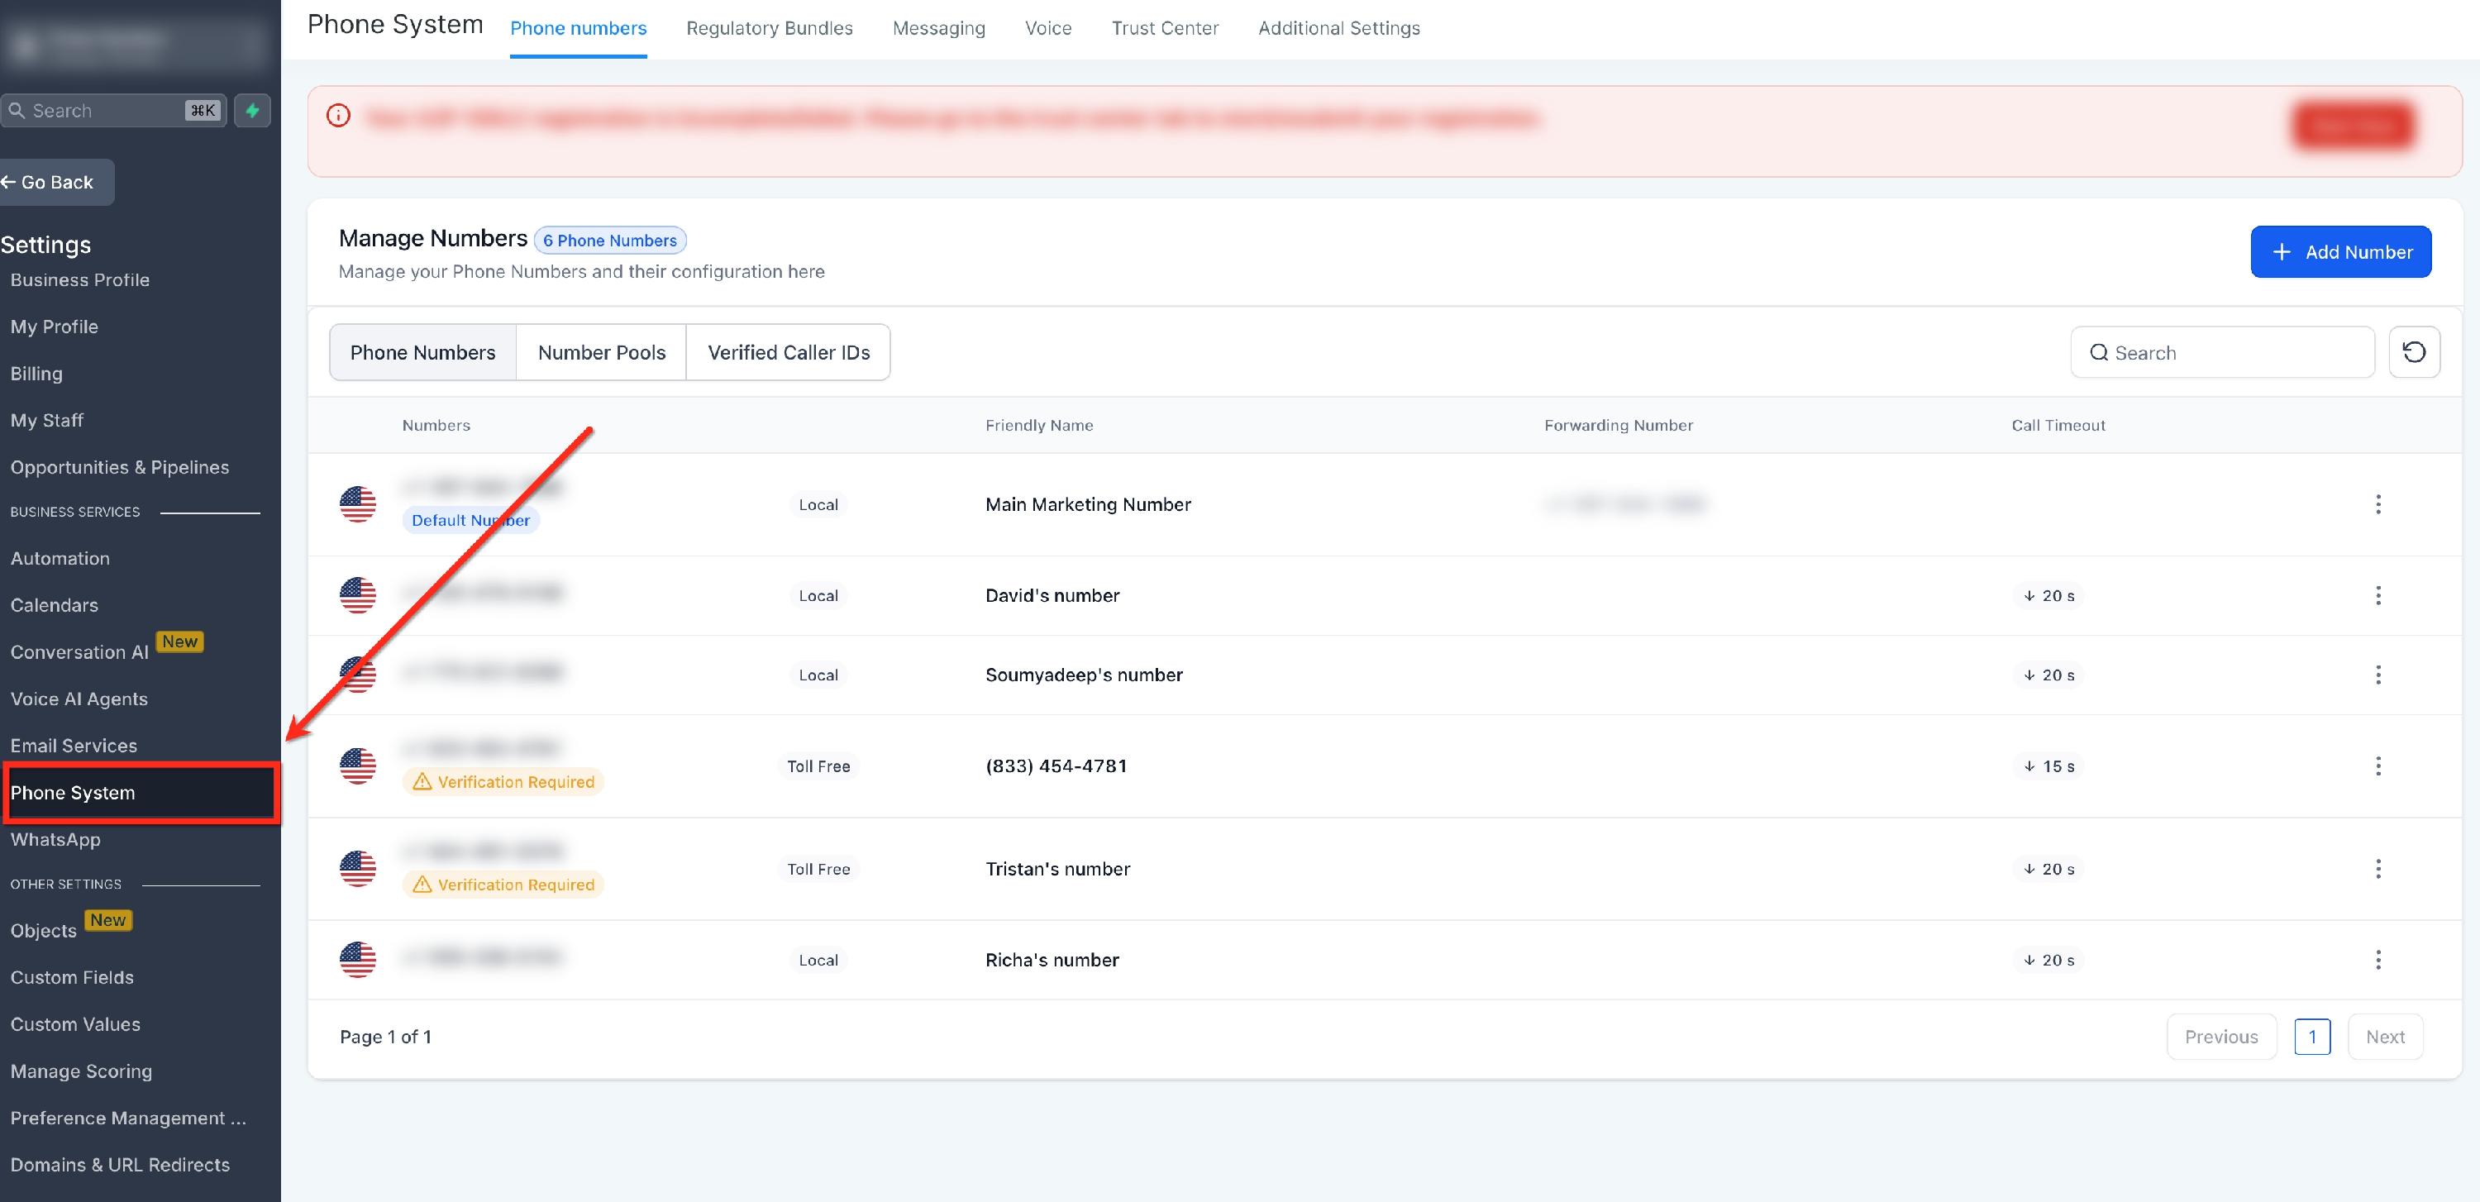This screenshot has height=1202, width=2480.
Task: Open Domains & URL Redirects in the sidebar
Action: coord(121,1165)
